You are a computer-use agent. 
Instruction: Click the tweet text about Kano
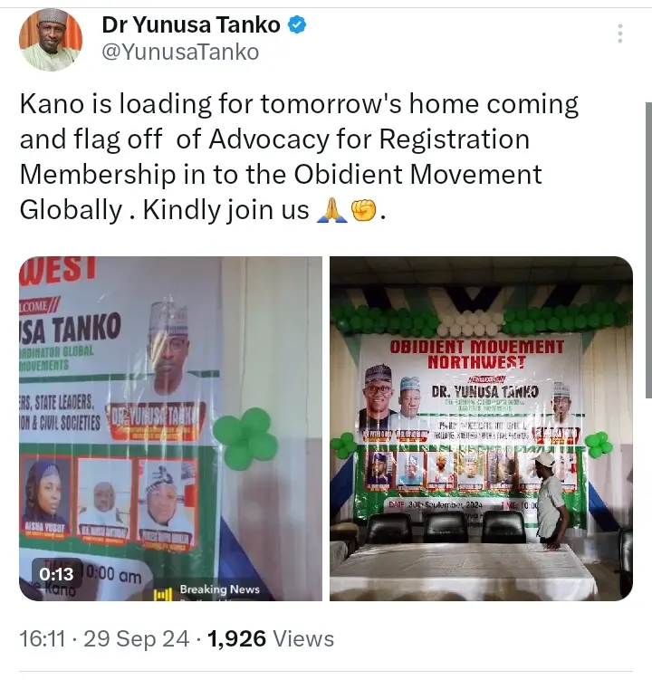pyautogui.click(x=300, y=157)
